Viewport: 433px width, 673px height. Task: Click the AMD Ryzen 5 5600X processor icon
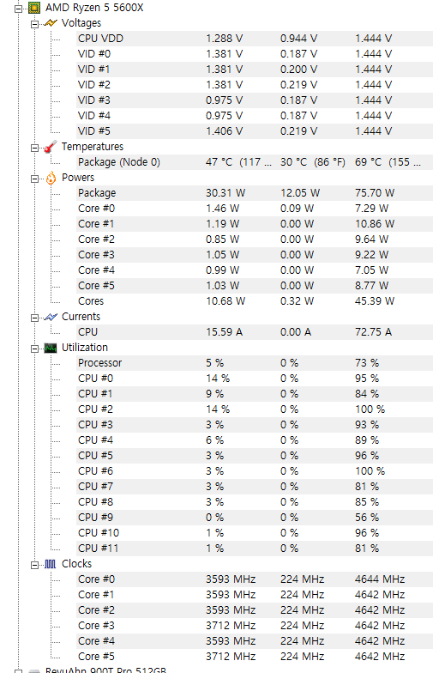tap(34, 8)
